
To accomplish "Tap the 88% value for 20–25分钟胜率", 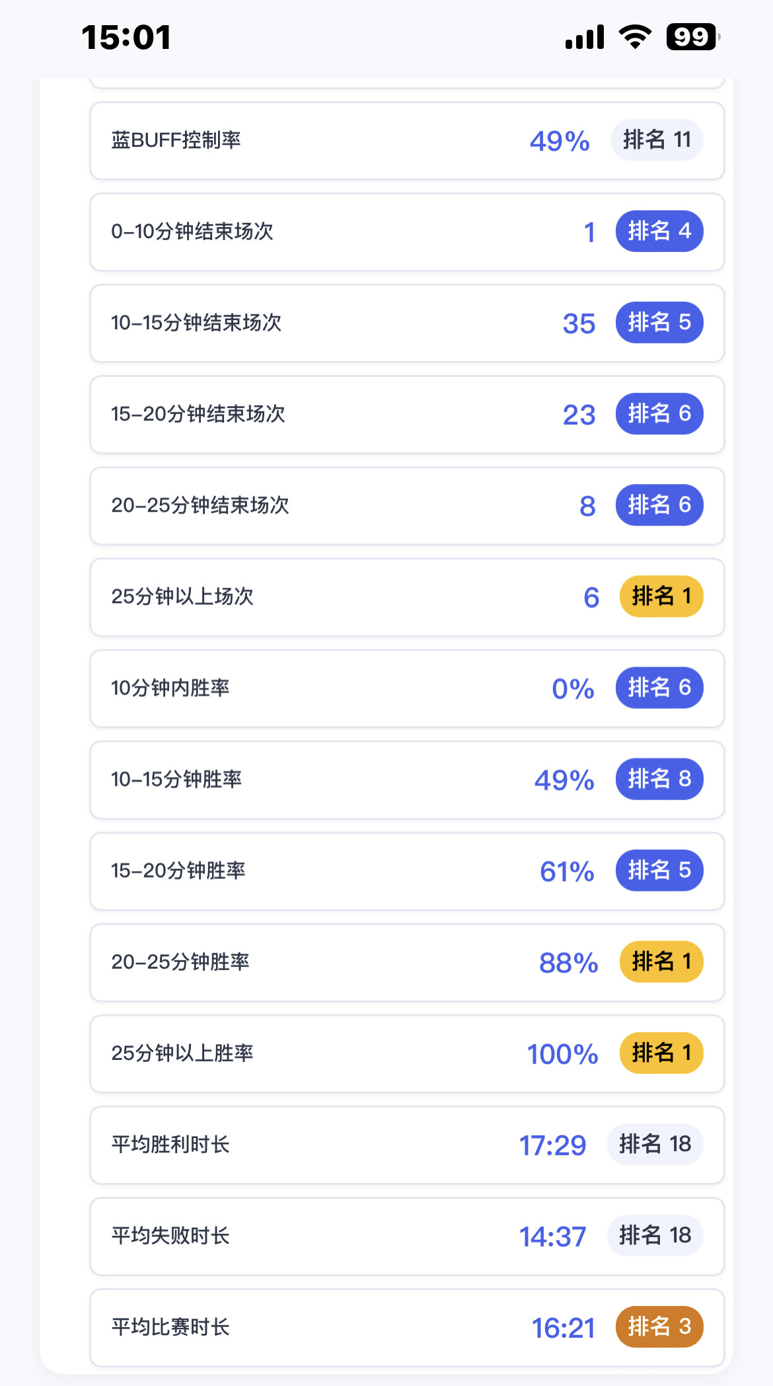I will 568,963.
